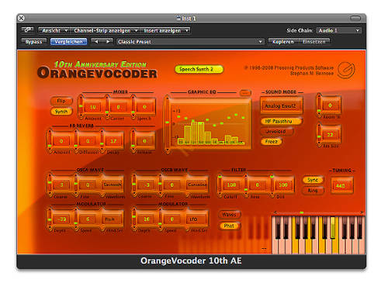Image resolution: width=388 pixels, height=283 pixels.
Task: Toggle the Ring modulation button
Action: [x=313, y=191]
